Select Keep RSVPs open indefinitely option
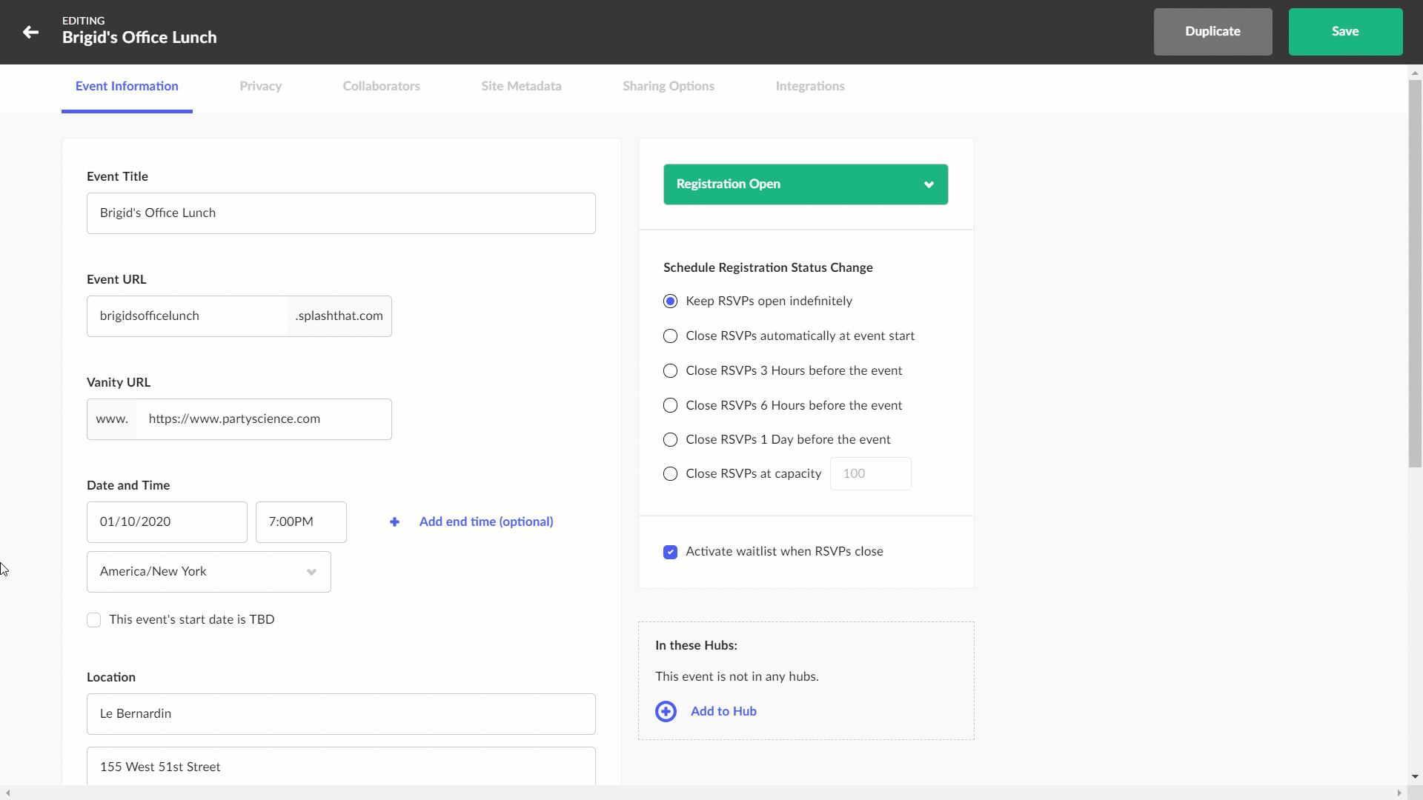The image size is (1423, 800). click(x=672, y=301)
